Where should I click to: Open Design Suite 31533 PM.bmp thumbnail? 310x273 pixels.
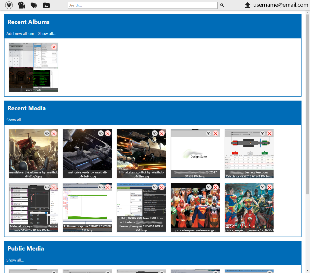[x=195, y=154]
